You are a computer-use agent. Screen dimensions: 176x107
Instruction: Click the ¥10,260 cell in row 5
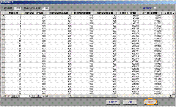pyautogui.click(x=128, y=26)
